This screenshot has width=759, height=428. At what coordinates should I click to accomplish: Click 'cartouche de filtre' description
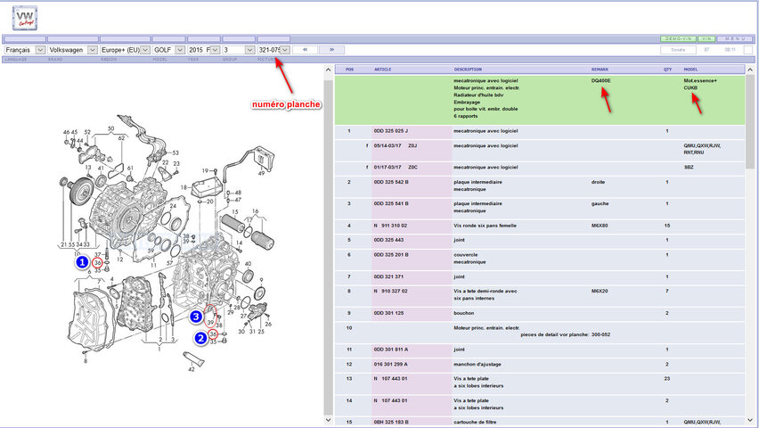(x=475, y=422)
